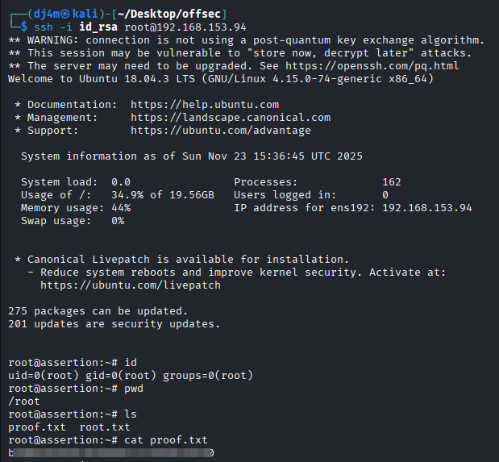Click the openssh.com/pq.html link
499x462 pixels.
(372, 66)
